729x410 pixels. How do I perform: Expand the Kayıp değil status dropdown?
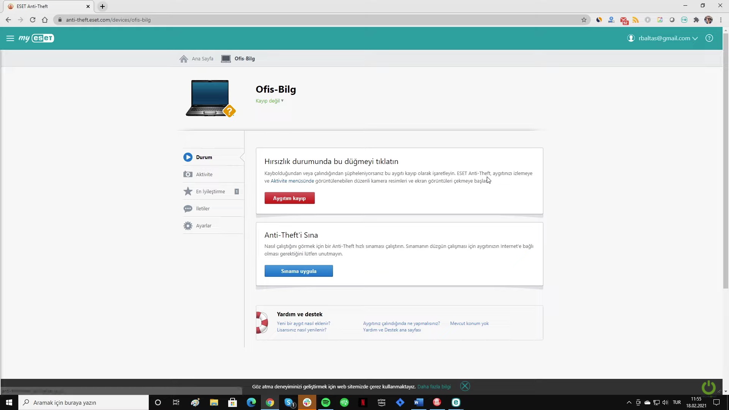point(270,101)
